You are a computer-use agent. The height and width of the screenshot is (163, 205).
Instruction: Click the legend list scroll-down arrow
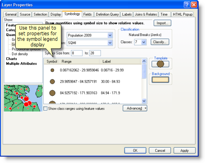144,101
